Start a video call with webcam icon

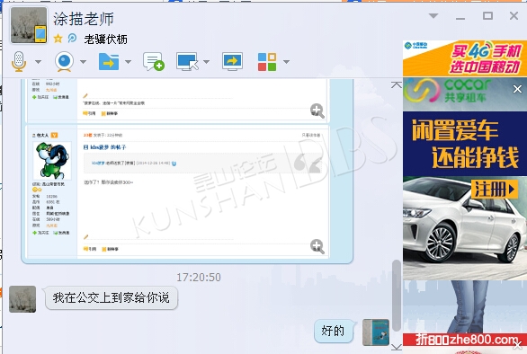[64, 61]
